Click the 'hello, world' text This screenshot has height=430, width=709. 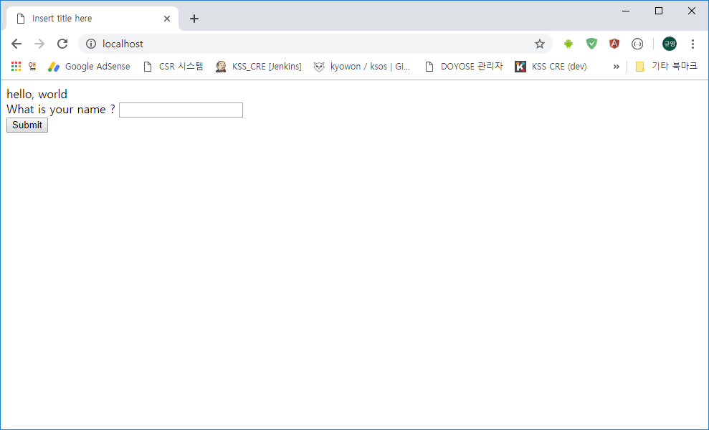tap(37, 94)
